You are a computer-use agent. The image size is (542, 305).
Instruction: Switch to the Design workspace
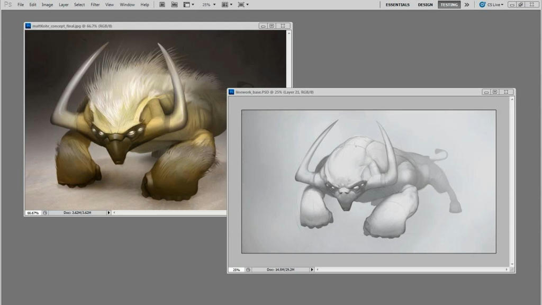pyautogui.click(x=425, y=4)
